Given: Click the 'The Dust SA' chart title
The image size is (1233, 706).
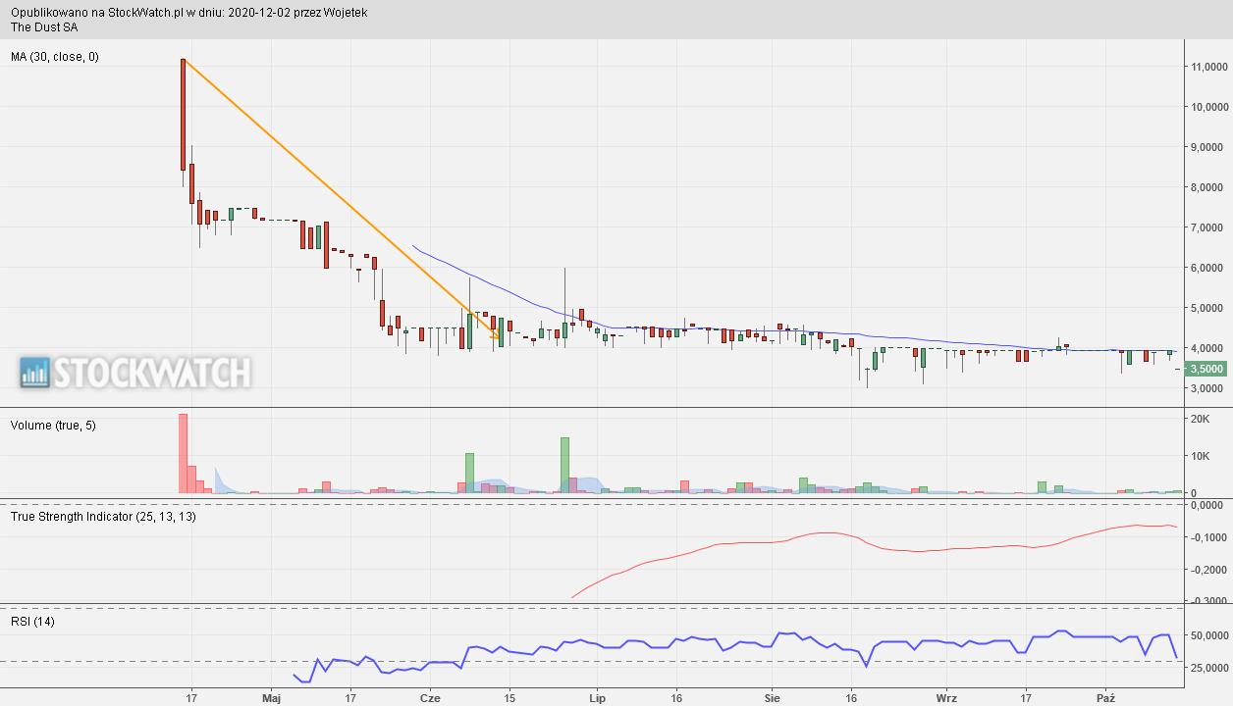Looking at the screenshot, I should tap(44, 27).
